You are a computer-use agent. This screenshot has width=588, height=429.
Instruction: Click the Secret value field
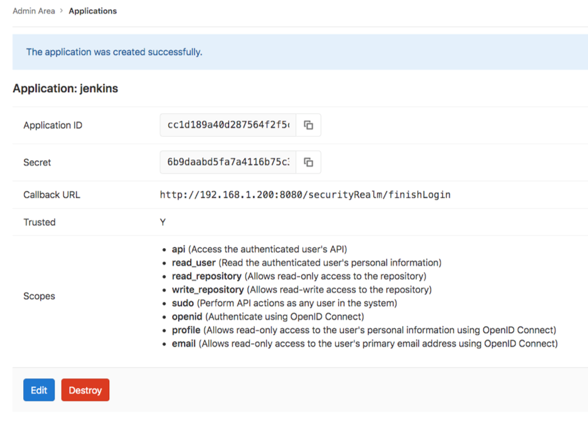click(x=228, y=162)
